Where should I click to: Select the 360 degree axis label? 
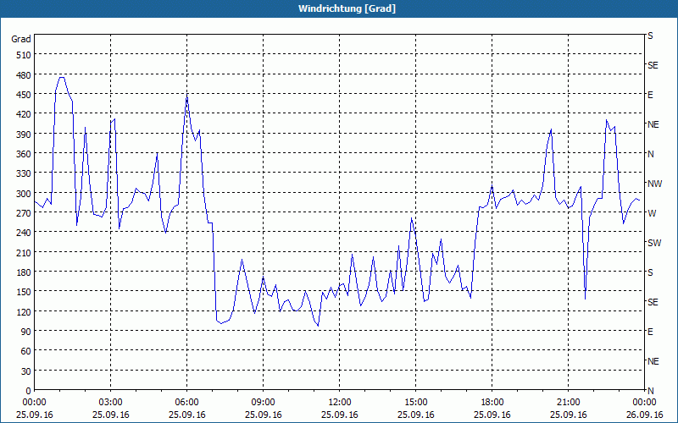pyautogui.click(x=24, y=154)
